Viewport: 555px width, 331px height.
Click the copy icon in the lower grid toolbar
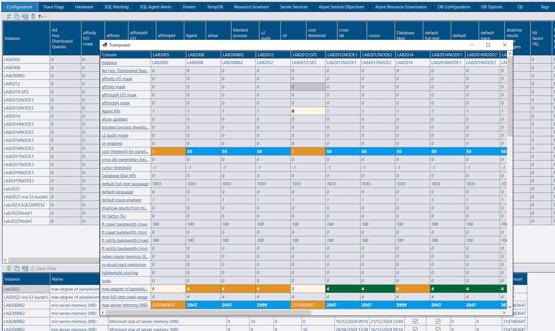click(x=17, y=268)
